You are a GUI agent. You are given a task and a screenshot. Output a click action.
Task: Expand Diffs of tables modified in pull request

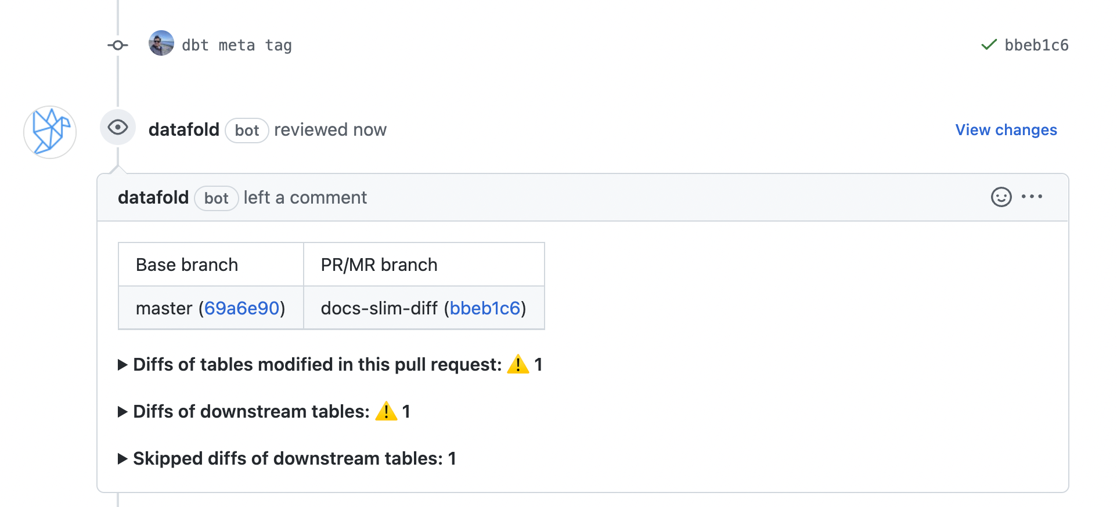click(x=330, y=364)
